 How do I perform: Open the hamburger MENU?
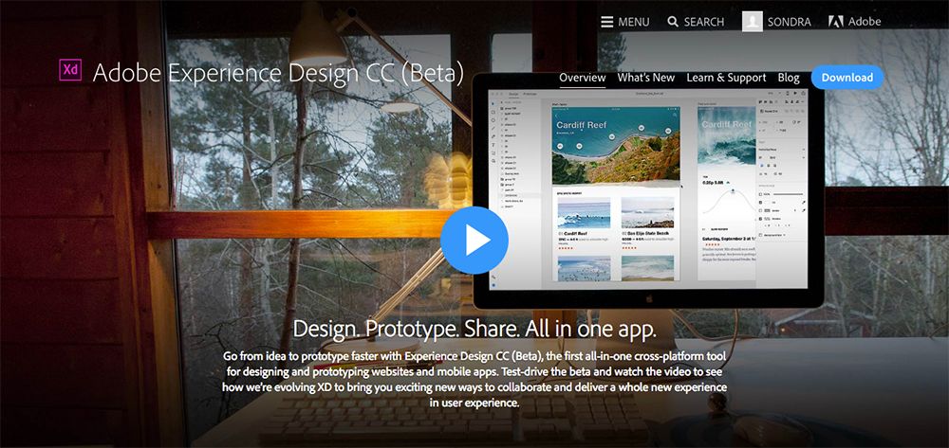click(624, 22)
